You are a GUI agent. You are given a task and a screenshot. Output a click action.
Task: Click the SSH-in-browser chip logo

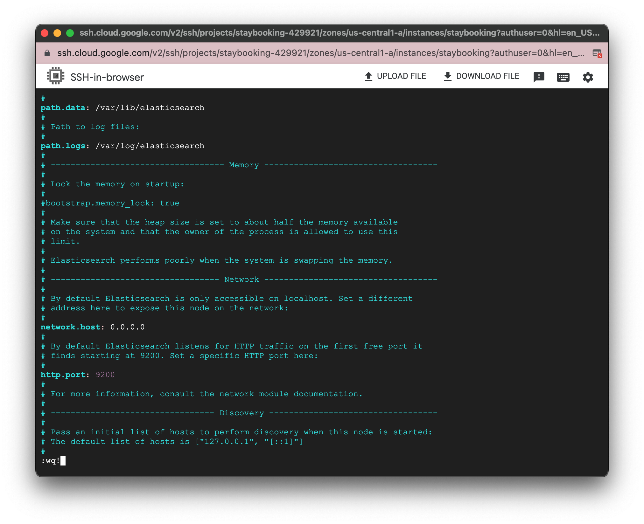tap(55, 76)
